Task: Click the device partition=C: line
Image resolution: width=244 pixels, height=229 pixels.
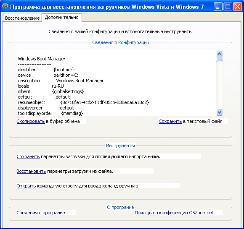Action: pyautogui.click(x=48, y=75)
